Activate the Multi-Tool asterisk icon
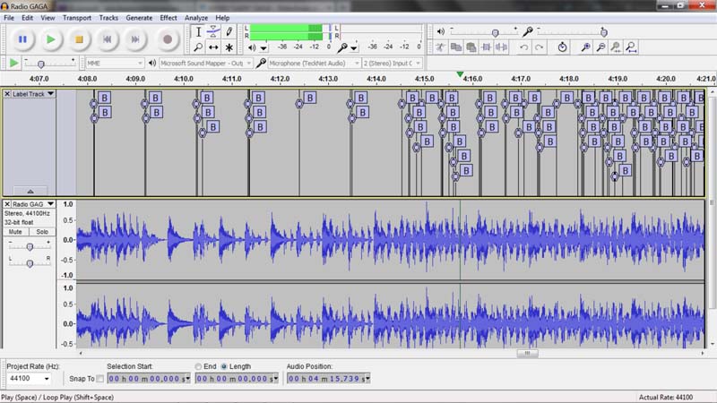717x403 pixels. point(229,47)
